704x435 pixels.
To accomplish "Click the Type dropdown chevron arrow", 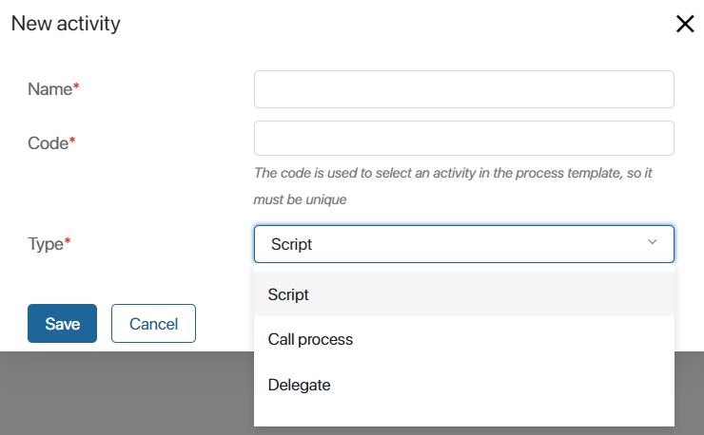I will click(652, 242).
